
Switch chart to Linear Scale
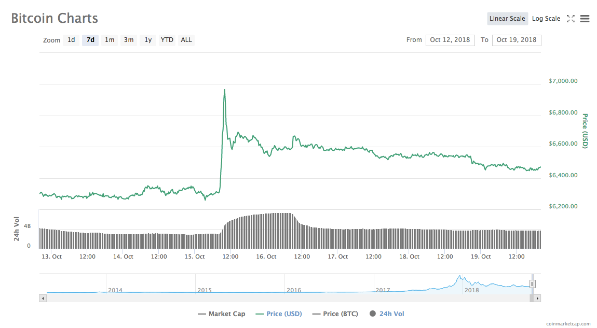click(507, 19)
